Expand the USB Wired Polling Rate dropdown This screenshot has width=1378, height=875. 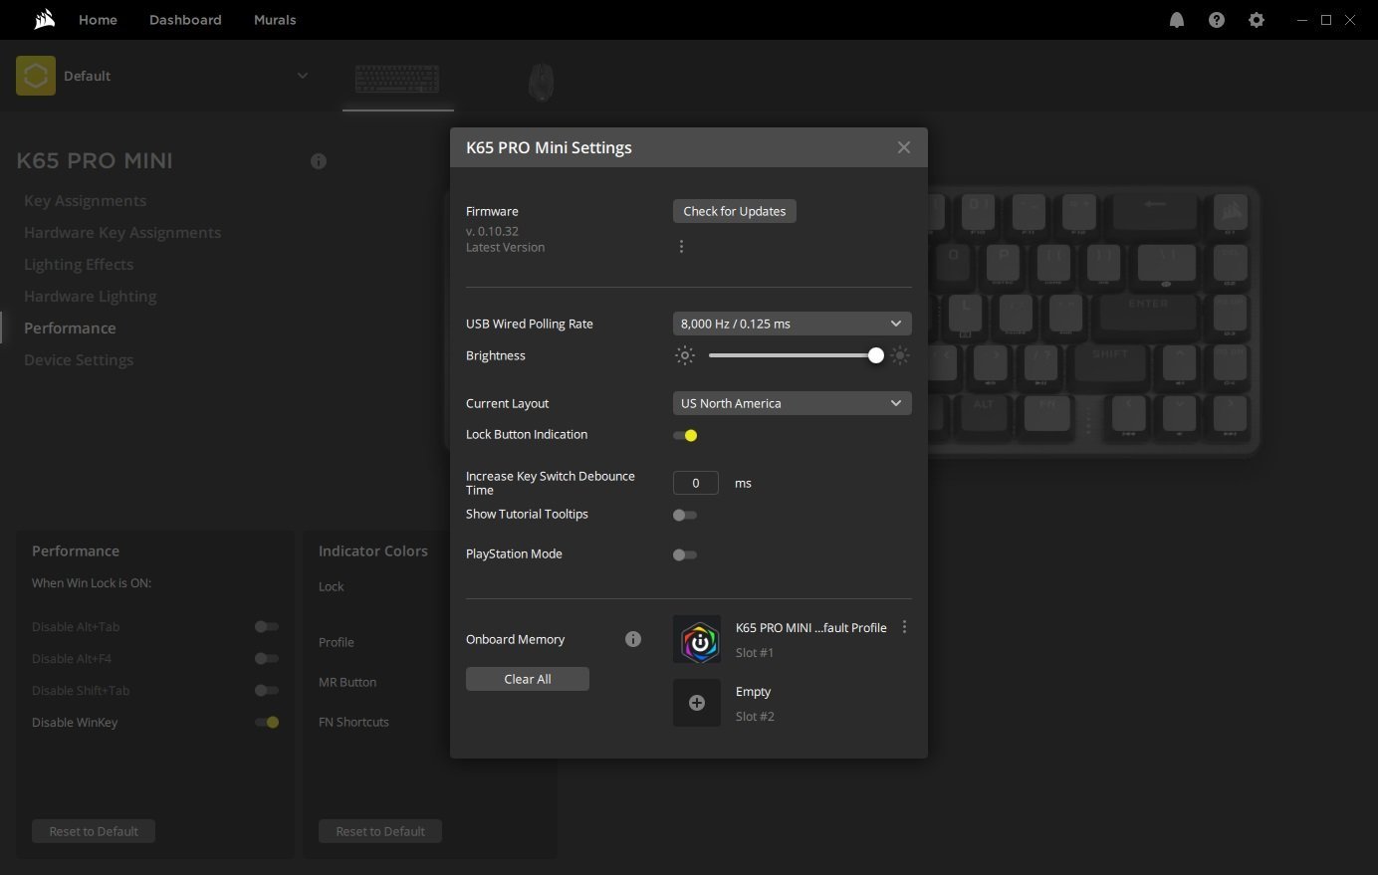click(x=792, y=324)
